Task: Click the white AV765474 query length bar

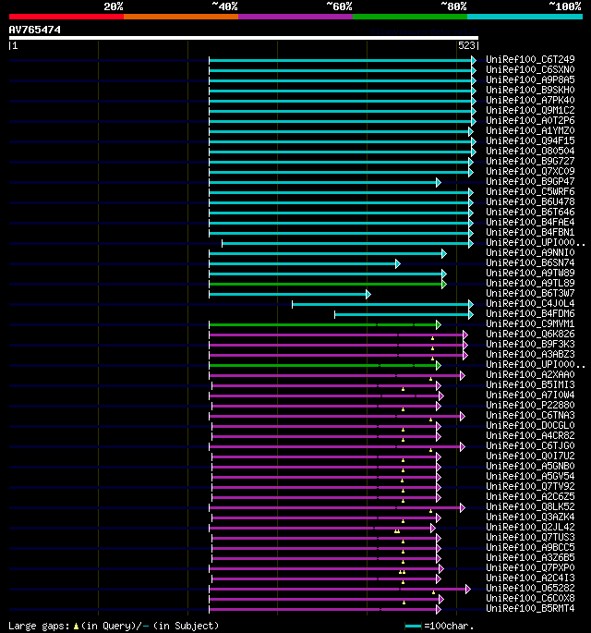Action: [x=244, y=38]
